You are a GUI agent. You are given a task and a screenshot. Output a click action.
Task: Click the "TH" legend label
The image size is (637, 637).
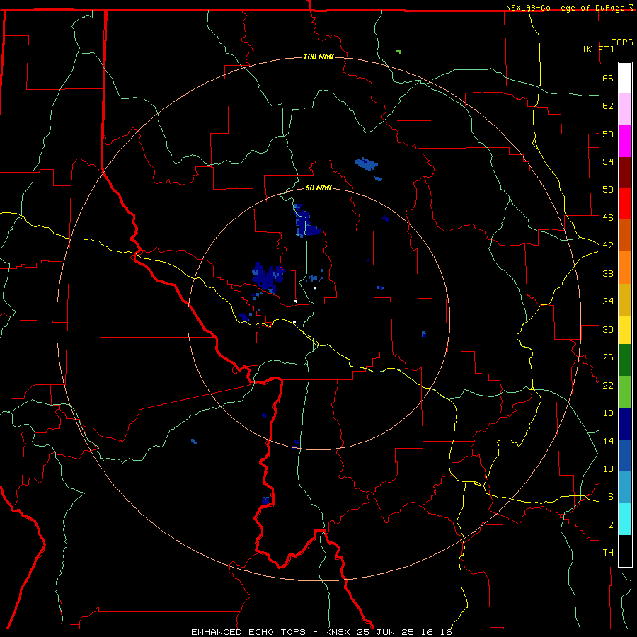click(608, 553)
